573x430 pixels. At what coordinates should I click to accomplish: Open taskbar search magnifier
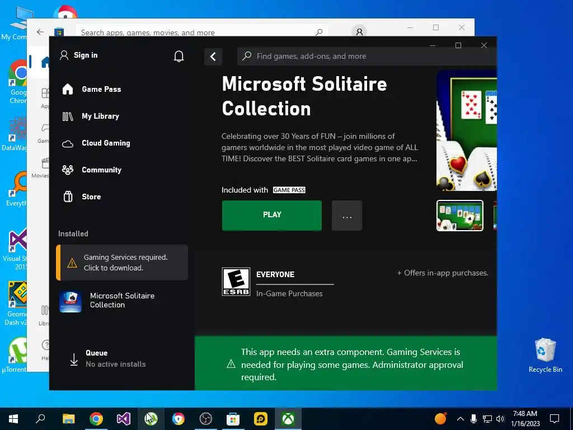click(40, 419)
